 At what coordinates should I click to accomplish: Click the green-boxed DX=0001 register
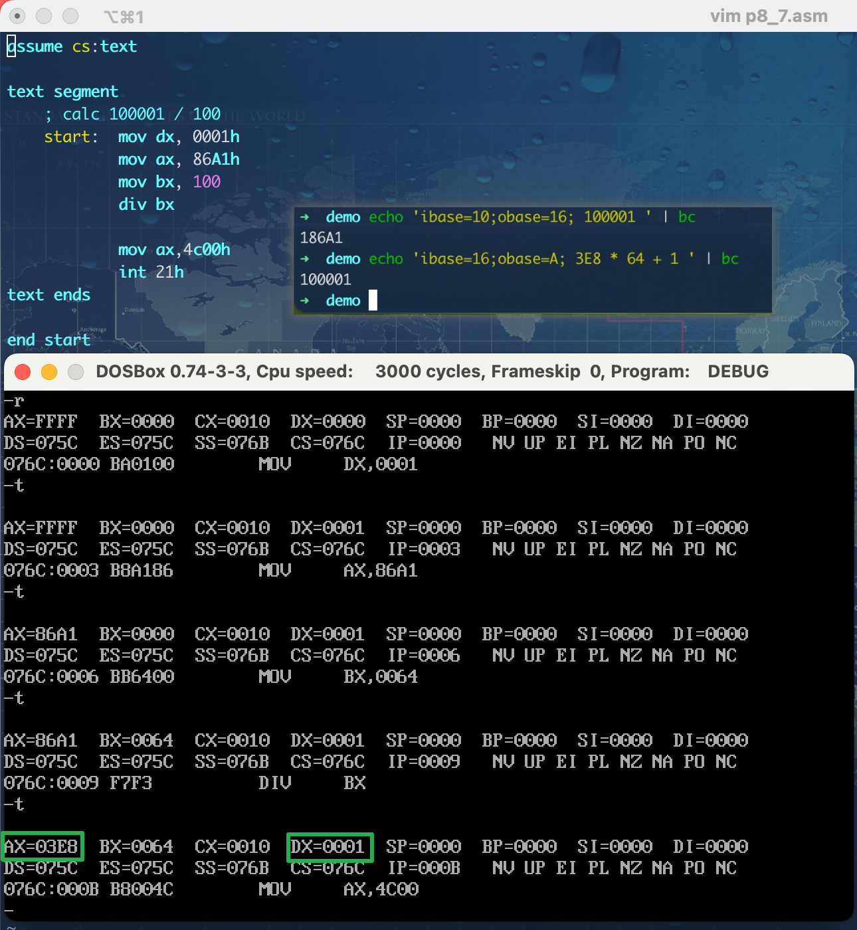tap(330, 847)
